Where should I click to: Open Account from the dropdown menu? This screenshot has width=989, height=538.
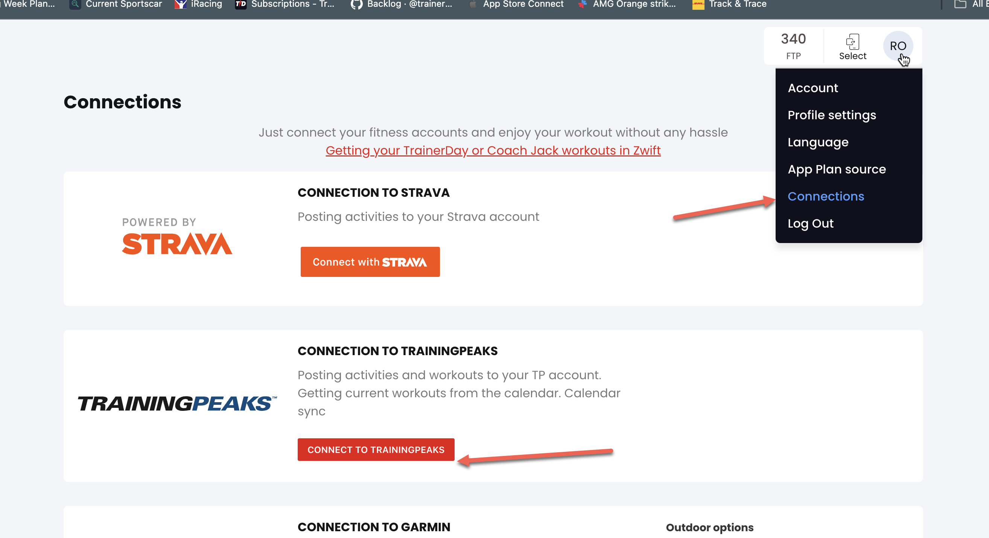point(813,88)
